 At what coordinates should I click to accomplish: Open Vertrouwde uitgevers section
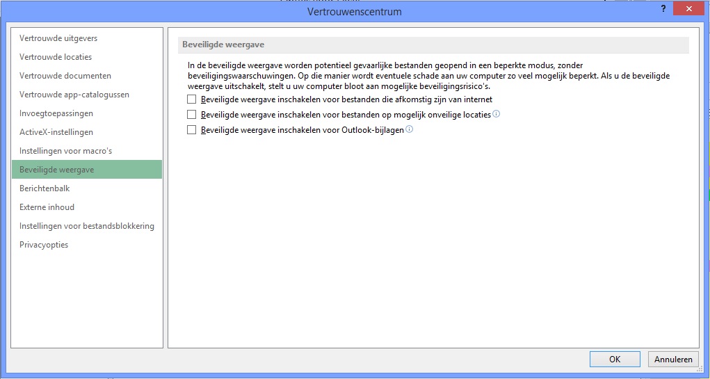(58, 38)
